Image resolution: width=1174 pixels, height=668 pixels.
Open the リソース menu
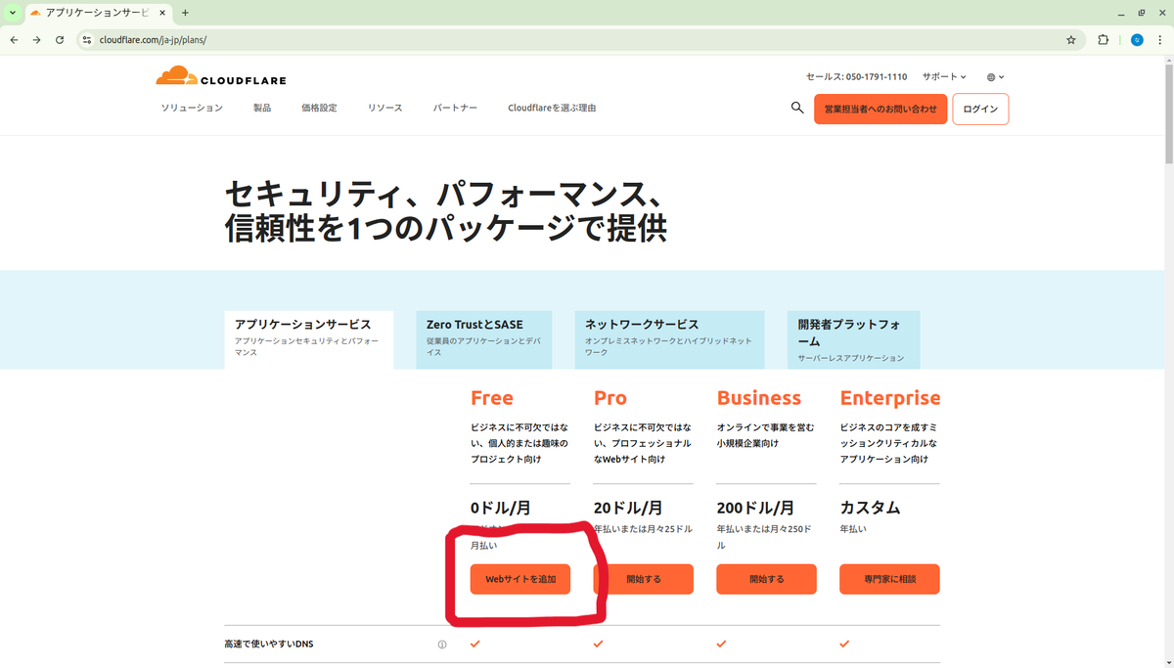384,108
